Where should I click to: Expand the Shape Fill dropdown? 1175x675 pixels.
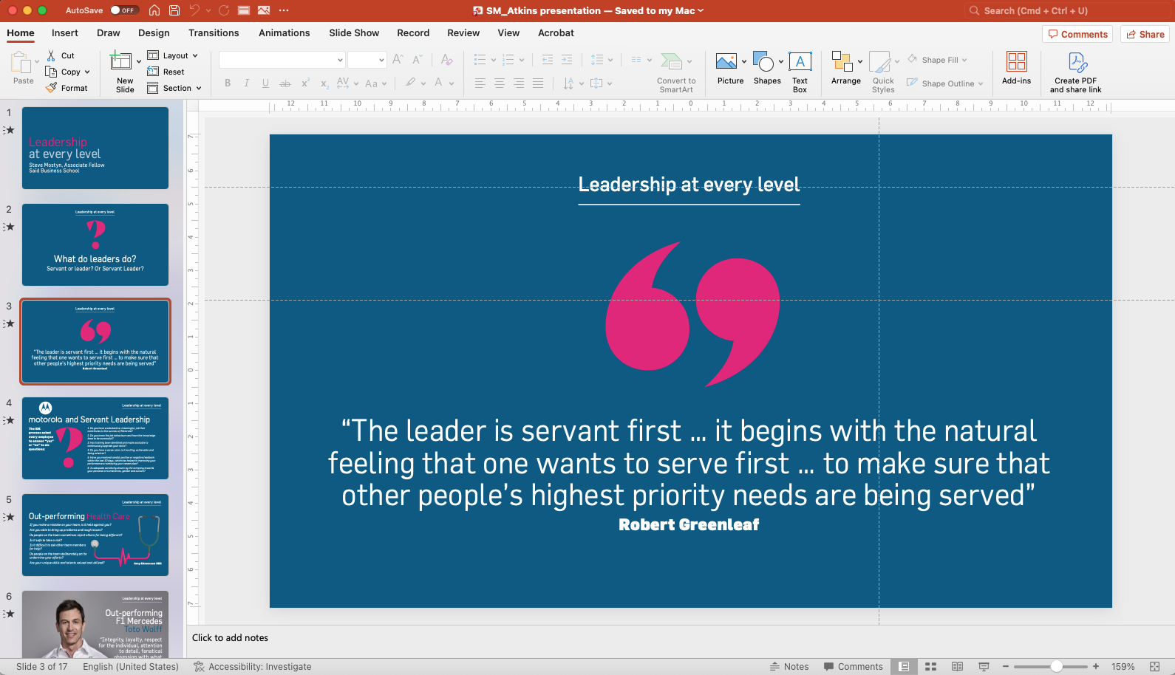tap(964, 61)
